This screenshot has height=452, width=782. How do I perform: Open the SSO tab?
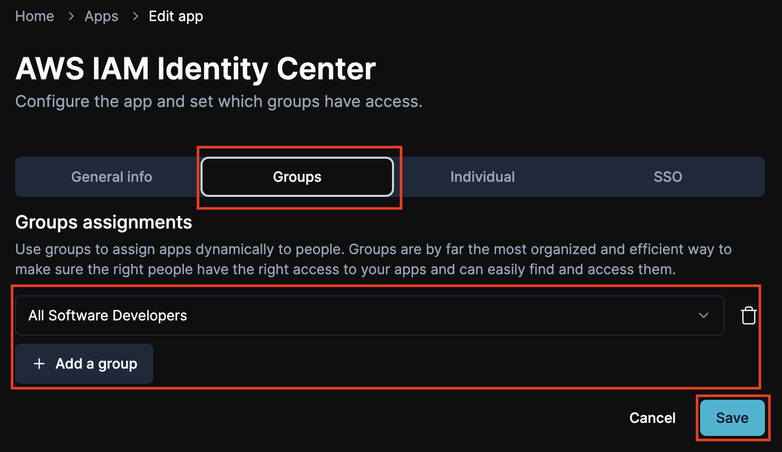668,176
